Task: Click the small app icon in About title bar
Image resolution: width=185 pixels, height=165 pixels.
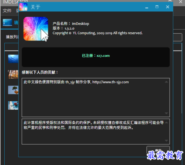Action: point(23,7)
